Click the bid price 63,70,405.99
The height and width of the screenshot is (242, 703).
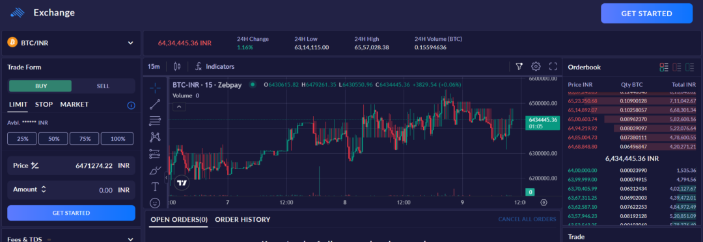(x=583, y=189)
